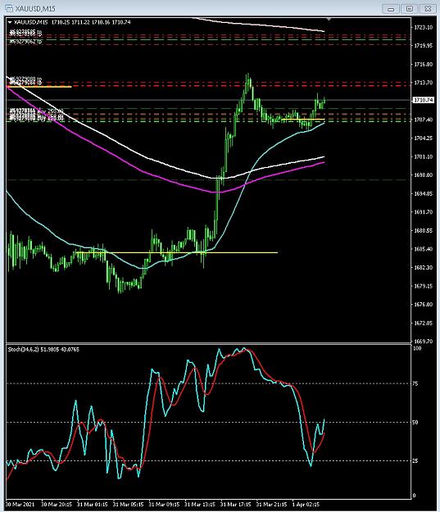Image resolution: width=440 pixels, height=512 pixels.
Task: Select the #69279062 tp order label
Action: point(25,42)
